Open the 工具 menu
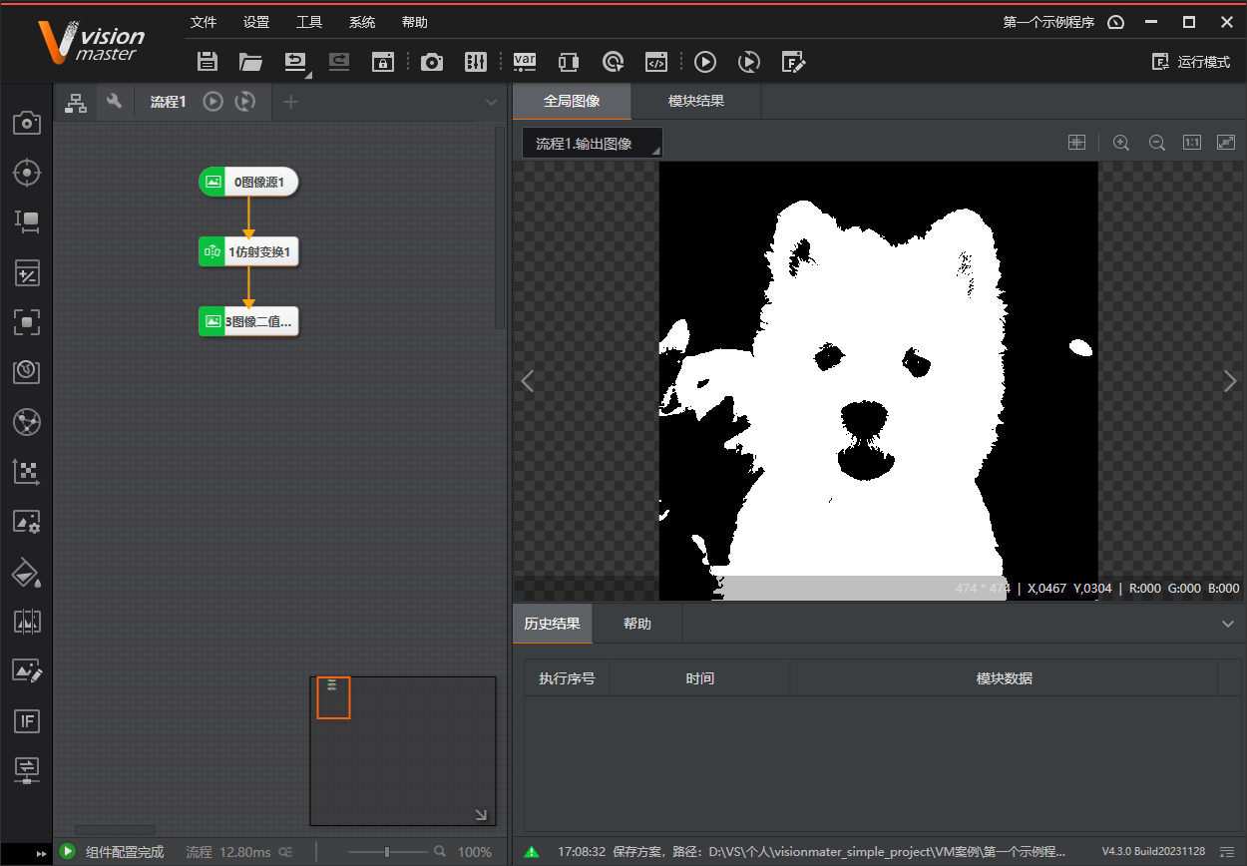The image size is (1247, 866). (309, 22)
